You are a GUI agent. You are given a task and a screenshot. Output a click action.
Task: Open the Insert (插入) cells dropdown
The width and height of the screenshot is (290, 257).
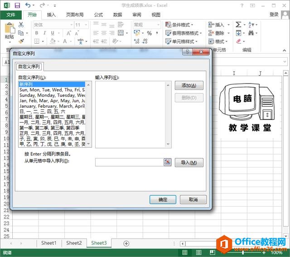click(x=228, y=25)
